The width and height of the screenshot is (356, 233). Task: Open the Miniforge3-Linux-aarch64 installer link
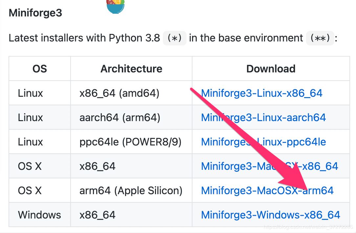click(263, 117)
